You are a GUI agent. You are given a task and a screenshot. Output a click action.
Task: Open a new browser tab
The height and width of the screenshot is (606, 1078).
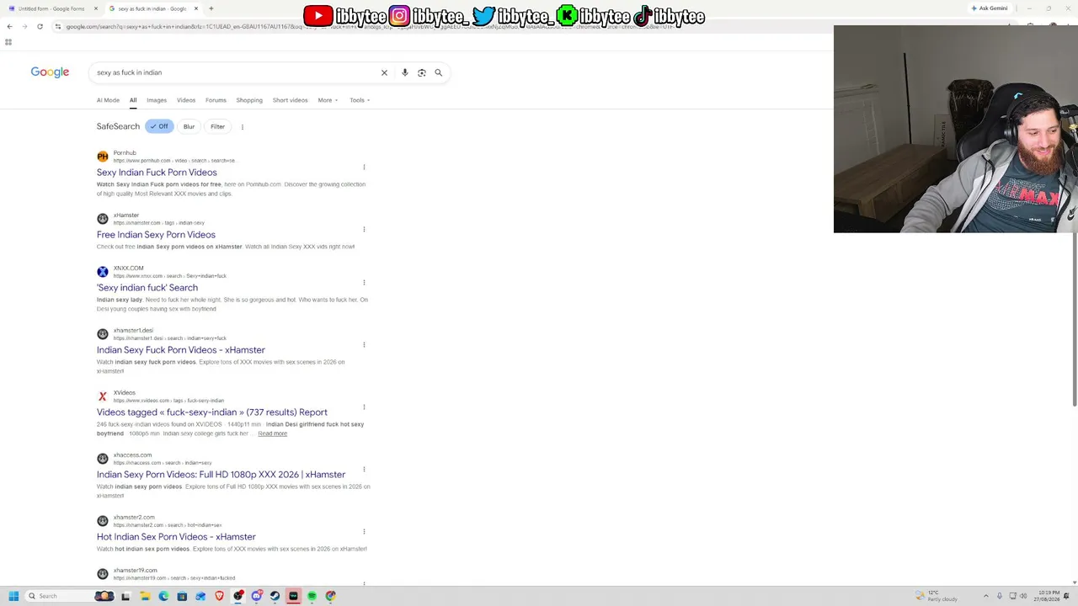click(211, 8)
